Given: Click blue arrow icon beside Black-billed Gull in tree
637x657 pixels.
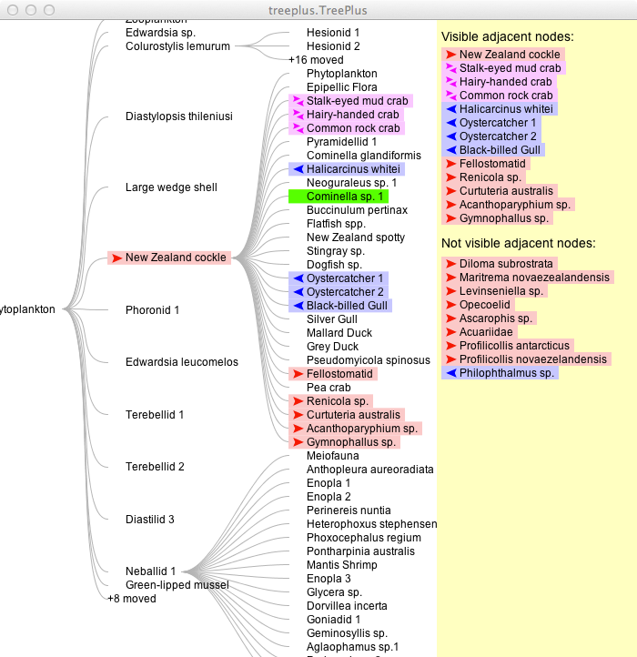Looking at the screenshot, I should pyautogui.click(x=297, y=306).
